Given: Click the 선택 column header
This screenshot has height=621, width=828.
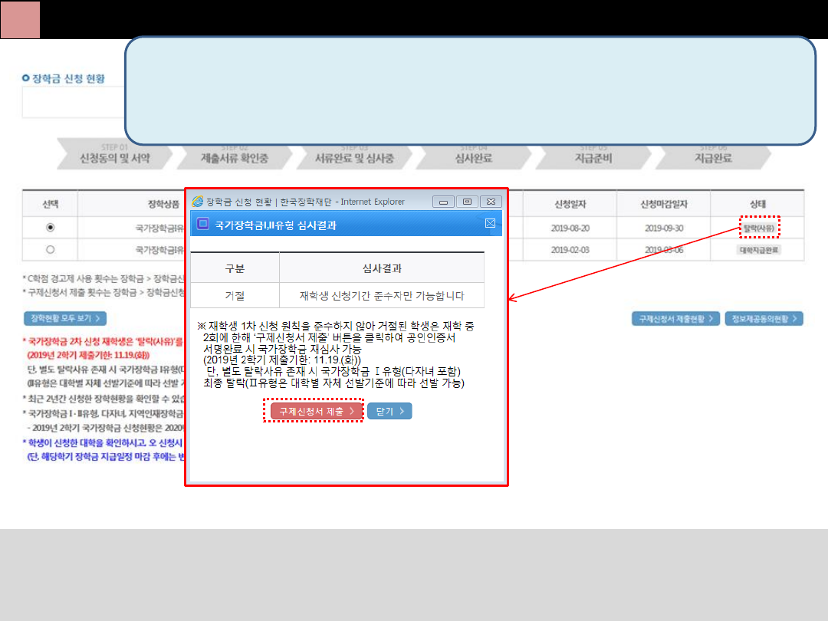Looking at the screenshot, I should click(50, 204).
